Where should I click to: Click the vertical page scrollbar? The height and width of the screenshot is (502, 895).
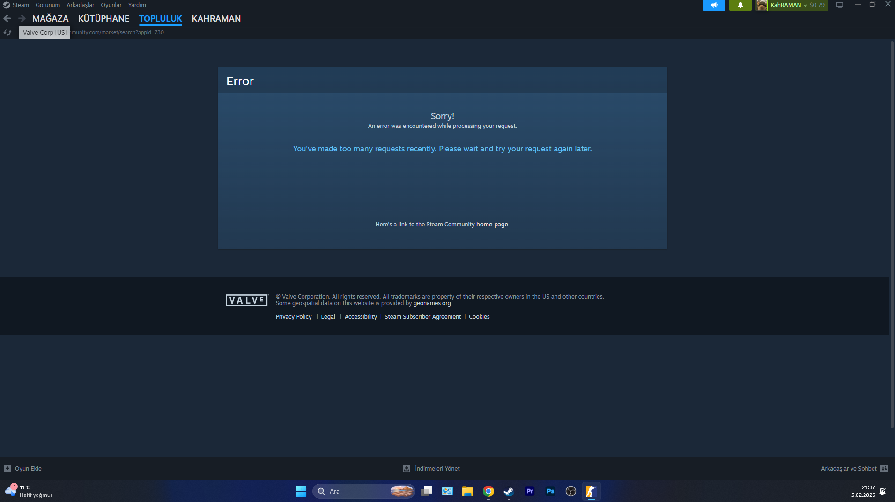pyautogui.click(x=892, y=234)
